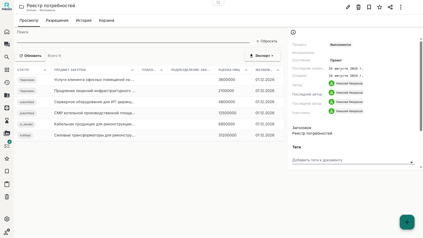Click Сбросить to reset search
This screenshot has height=238, width=423.
[267, 41]
